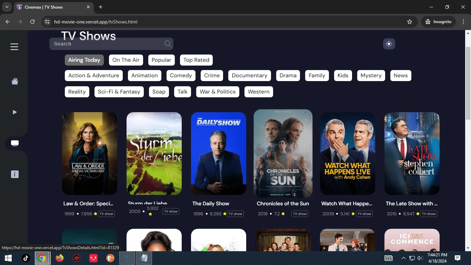
Task: Toggle light theme with sun icon
Action: click(x=389, y=44)
